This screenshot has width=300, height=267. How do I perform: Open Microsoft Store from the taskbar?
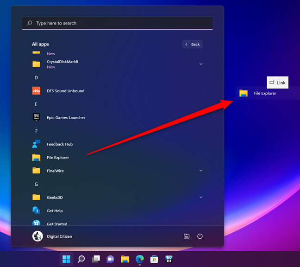tap(154, 259)
